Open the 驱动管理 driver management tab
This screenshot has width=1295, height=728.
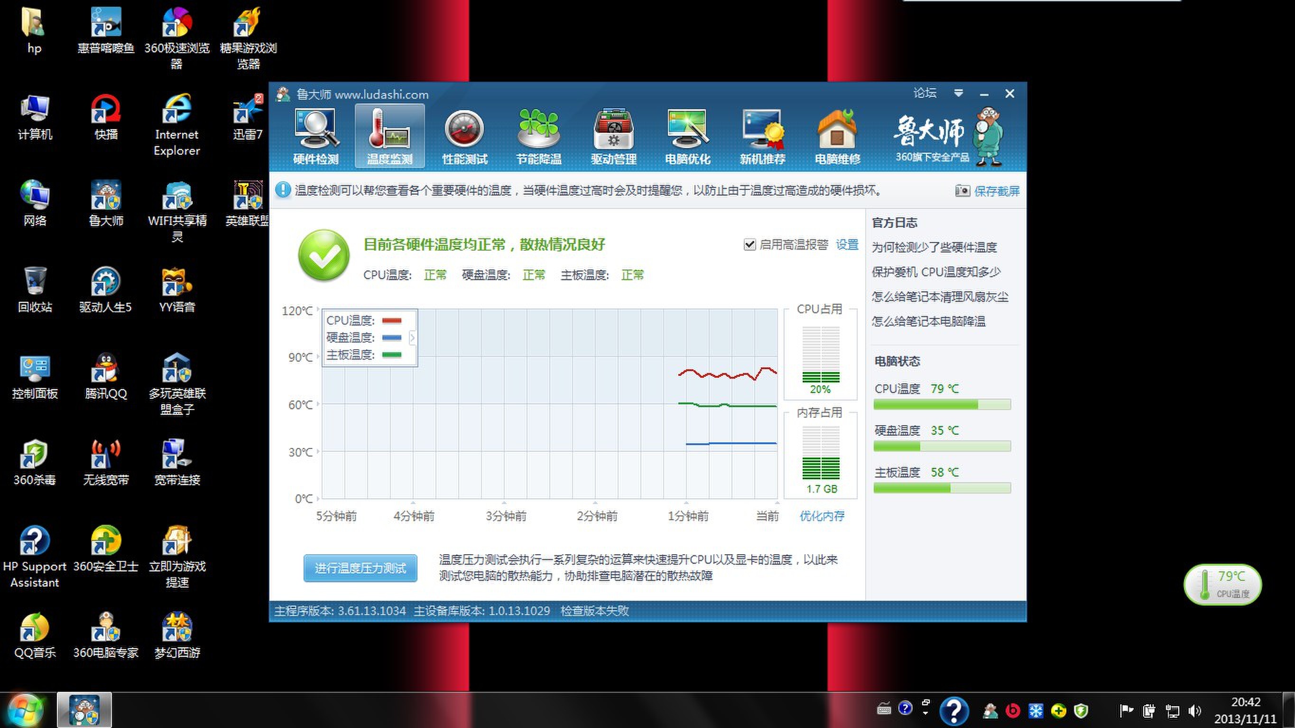(613, 136)
